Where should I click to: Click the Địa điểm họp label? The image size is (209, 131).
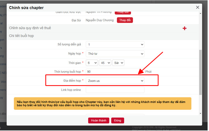click(x=72, y=81)
